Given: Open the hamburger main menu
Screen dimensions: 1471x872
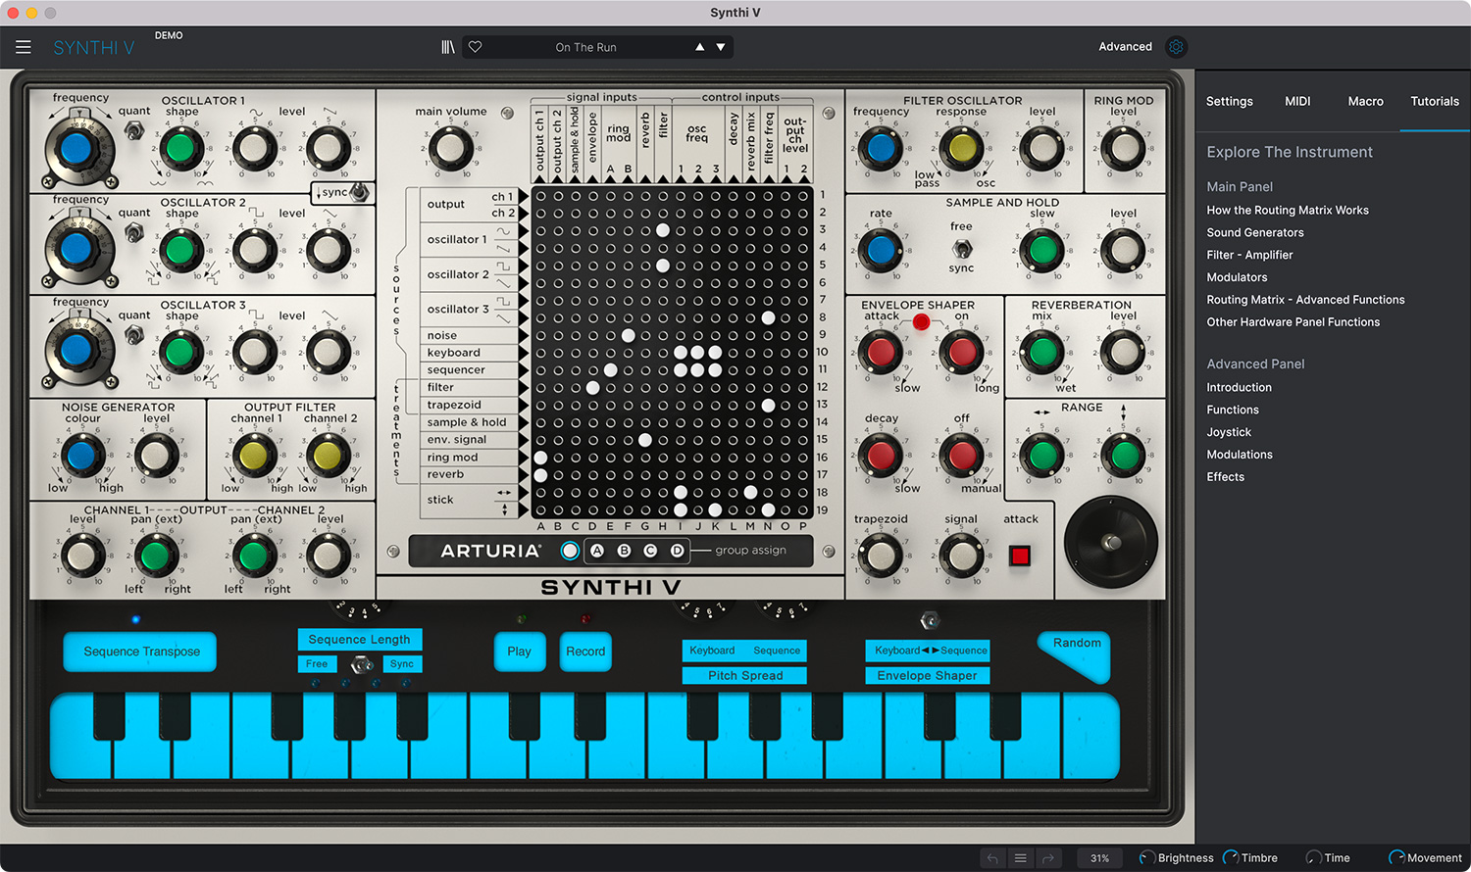Looking at the screenshot, I should click(24, 47).
